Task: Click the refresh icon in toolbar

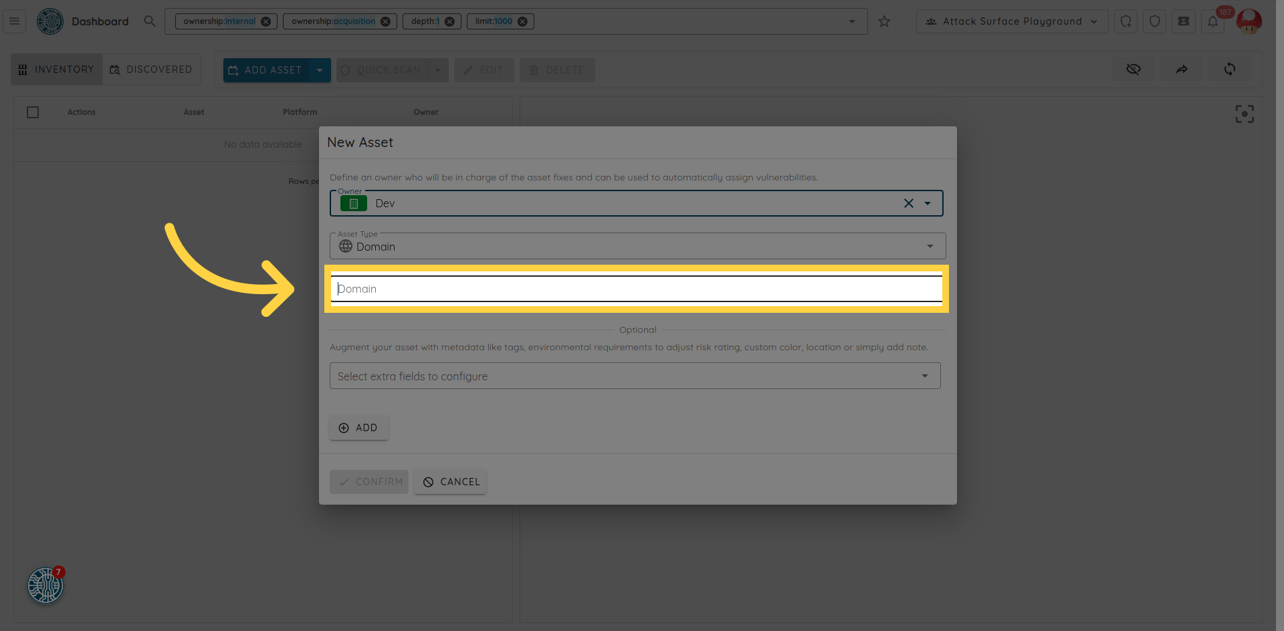Action: pos(1229,70)
